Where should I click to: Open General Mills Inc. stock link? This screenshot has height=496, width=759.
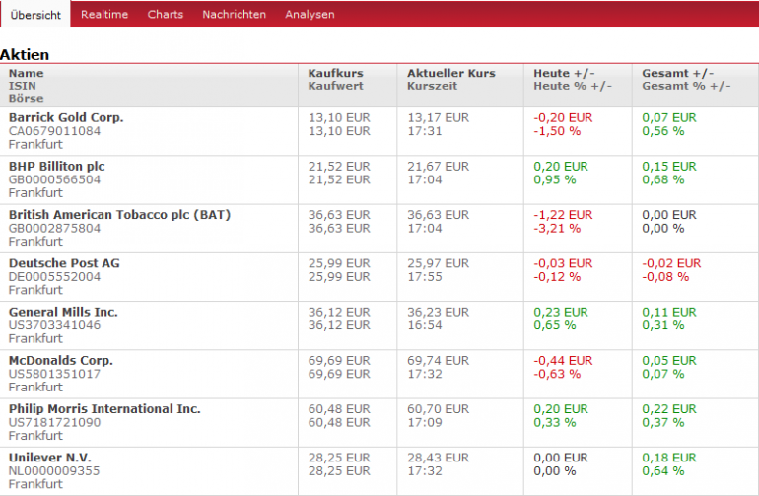[63, 312]
